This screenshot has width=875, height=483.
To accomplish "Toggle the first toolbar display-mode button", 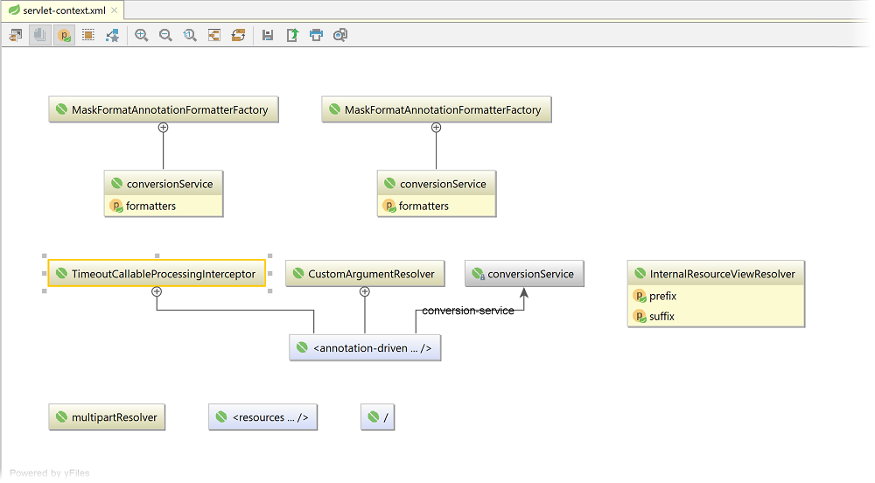I will (16, 35).
